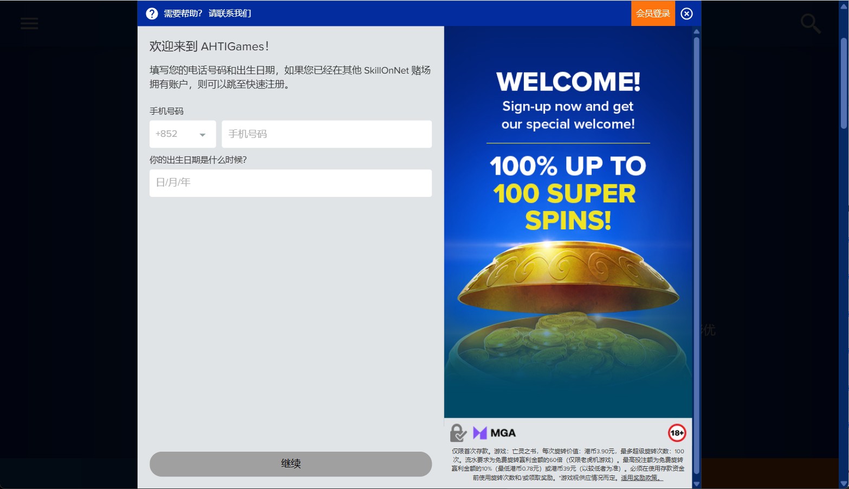Click the 会员登录 login button
The height and width of the screenshot is (489, 849).
(x=653, y=14)
